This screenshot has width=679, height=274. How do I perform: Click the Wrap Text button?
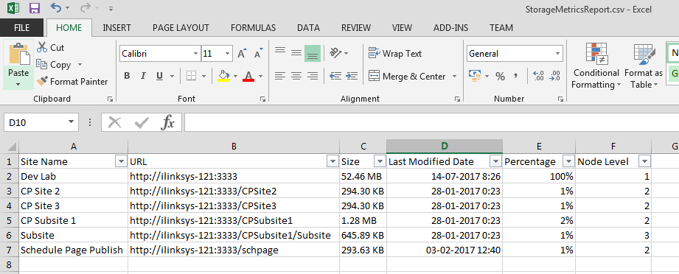coord(395,53)
